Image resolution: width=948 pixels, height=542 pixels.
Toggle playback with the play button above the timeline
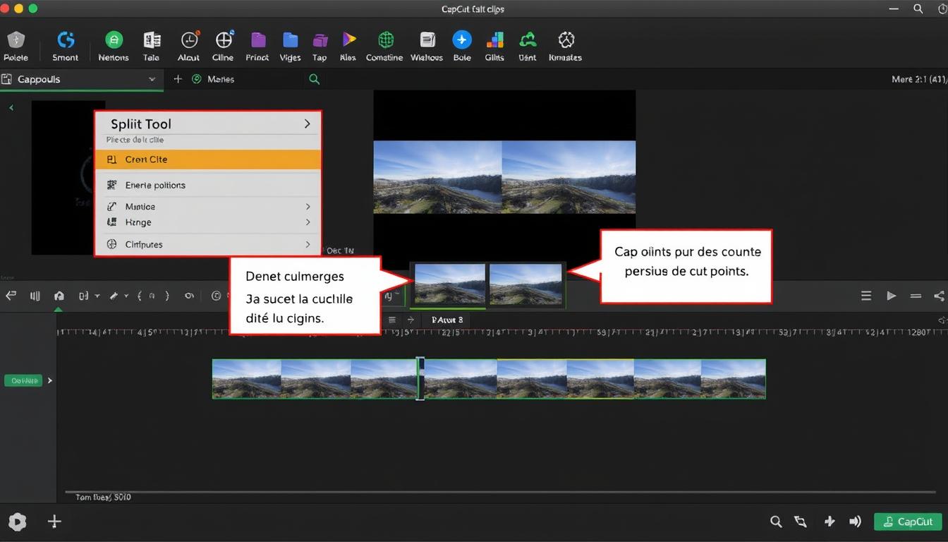tap(892, 295)
